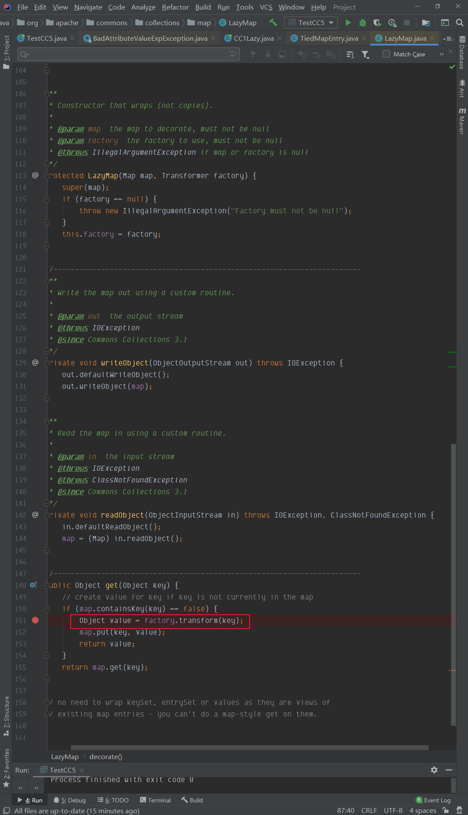Add selection for next occurrence icon
Screen dimensions: 468x815
302,54
